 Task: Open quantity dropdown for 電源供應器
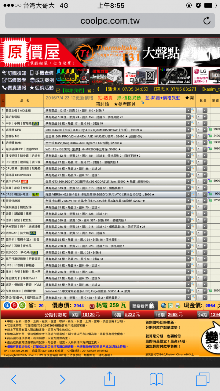pyautogui.click(x=202, y=201)
